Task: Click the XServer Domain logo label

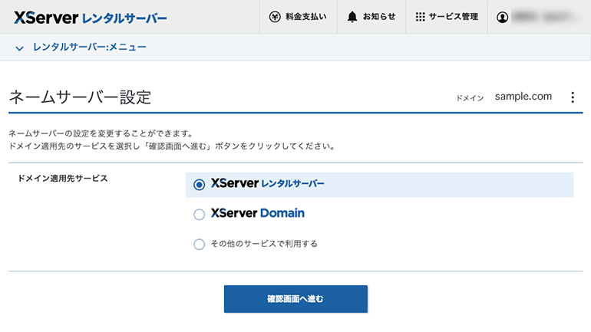Action: 257,213
